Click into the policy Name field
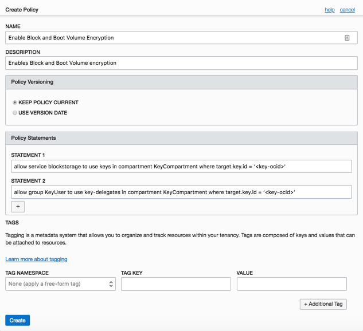This screenshot has width=363, height=331. 172,38
